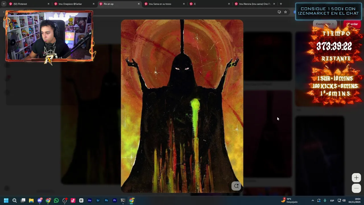This screenshot has height=205, width=364.
Task: Click the red Guardar button
Action: pyautogui.click(x=352, y=24)
